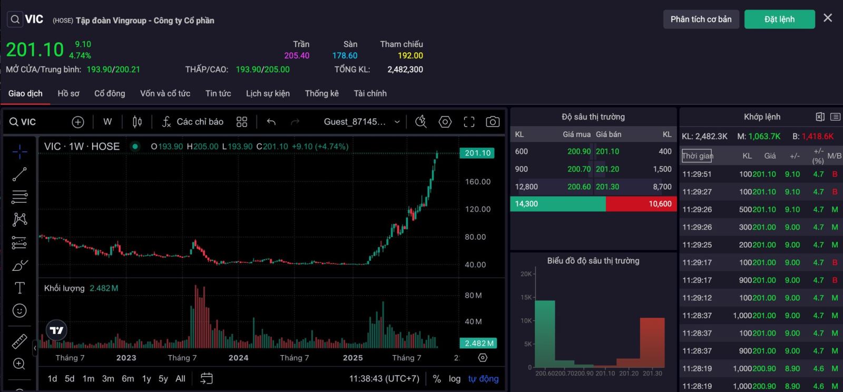The image size is (843, 392).
Task: Set the chart range to 3m
Action: pyautogui.click(x=108, y=379)
